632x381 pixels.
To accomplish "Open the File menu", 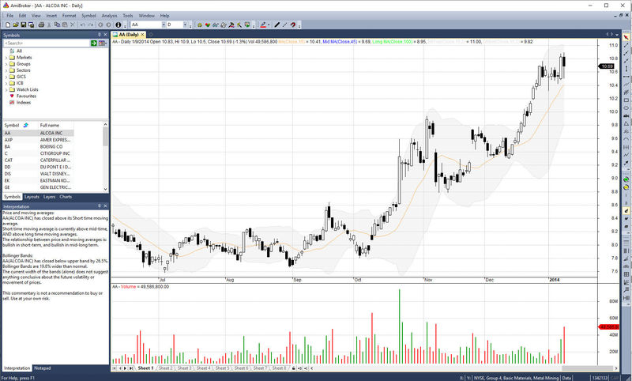I will [x=10, y=16].
